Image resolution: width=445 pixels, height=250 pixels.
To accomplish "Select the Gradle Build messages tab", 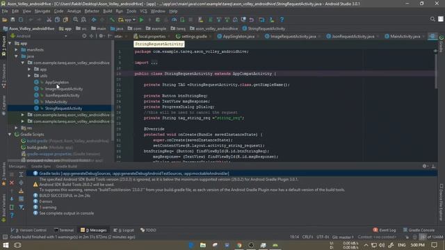I will click(67, 167).
